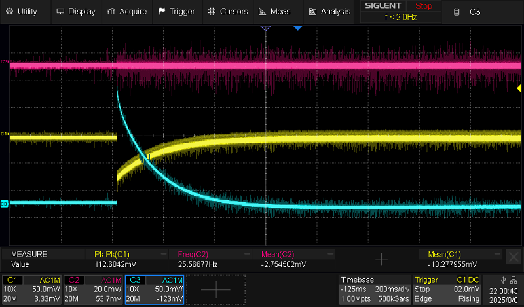The width and height of the screenshot is (524, 307).
Task: Open the Trigger settings panel at bottom
Action: [x=448, y=289]
